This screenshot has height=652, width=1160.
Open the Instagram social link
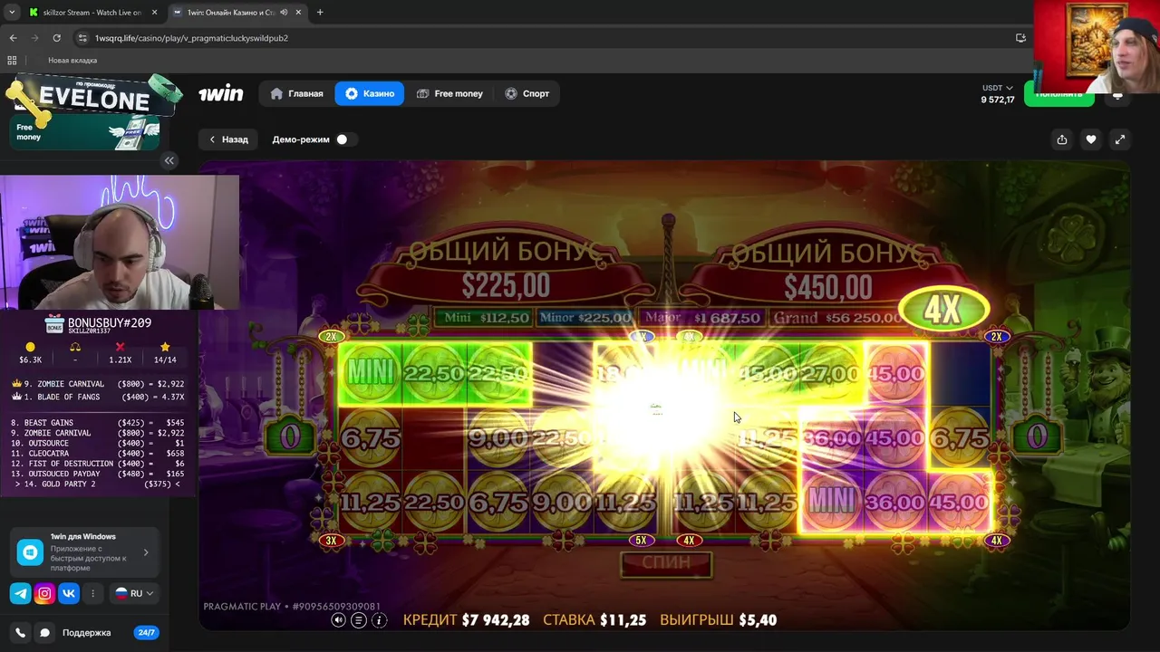(x=44, y=594)
